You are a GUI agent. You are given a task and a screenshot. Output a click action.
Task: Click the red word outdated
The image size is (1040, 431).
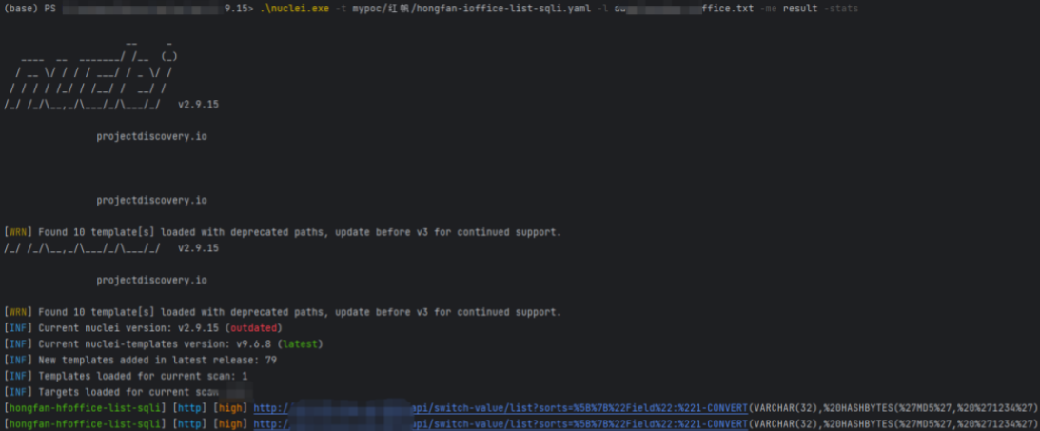(253, 328)
